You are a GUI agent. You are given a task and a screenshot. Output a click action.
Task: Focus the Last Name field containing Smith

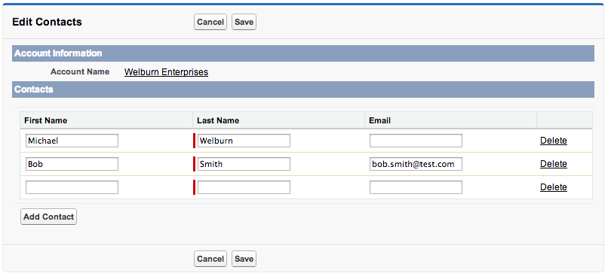coord(244,164)
